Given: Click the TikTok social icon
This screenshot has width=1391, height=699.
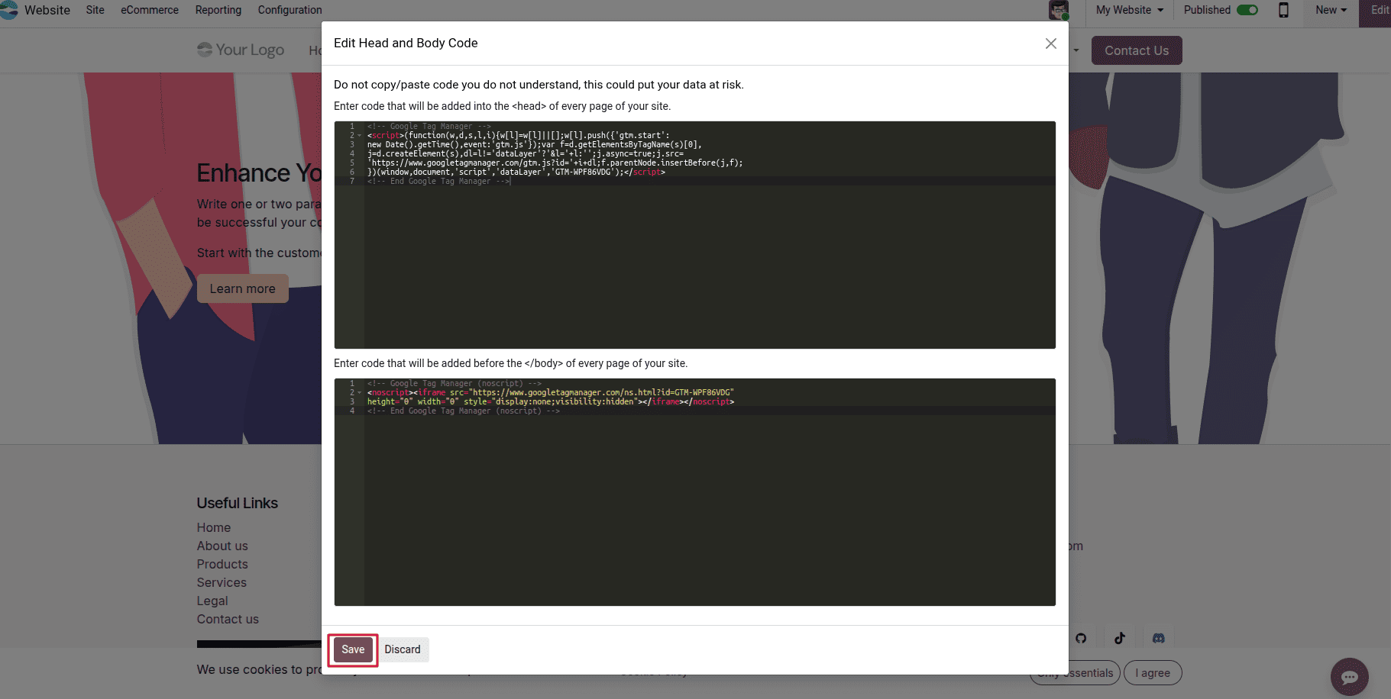Looking at the screenshot, I should tap(1120, 638).
